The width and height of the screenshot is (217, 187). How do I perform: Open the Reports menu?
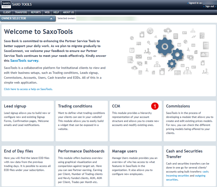coord(36,12)
